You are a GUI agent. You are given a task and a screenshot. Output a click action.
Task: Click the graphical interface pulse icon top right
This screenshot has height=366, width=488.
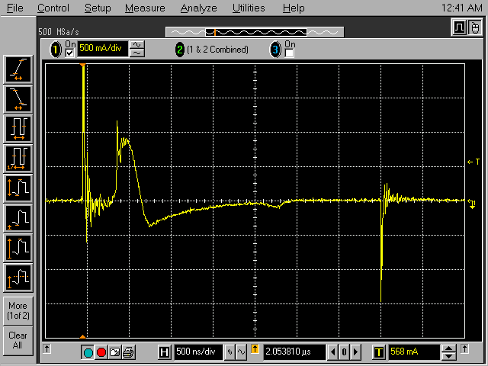[459, 27]
